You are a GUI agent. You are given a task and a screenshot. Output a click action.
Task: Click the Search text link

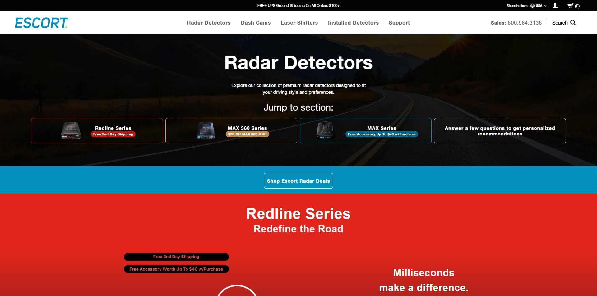[x=560, y=23]
